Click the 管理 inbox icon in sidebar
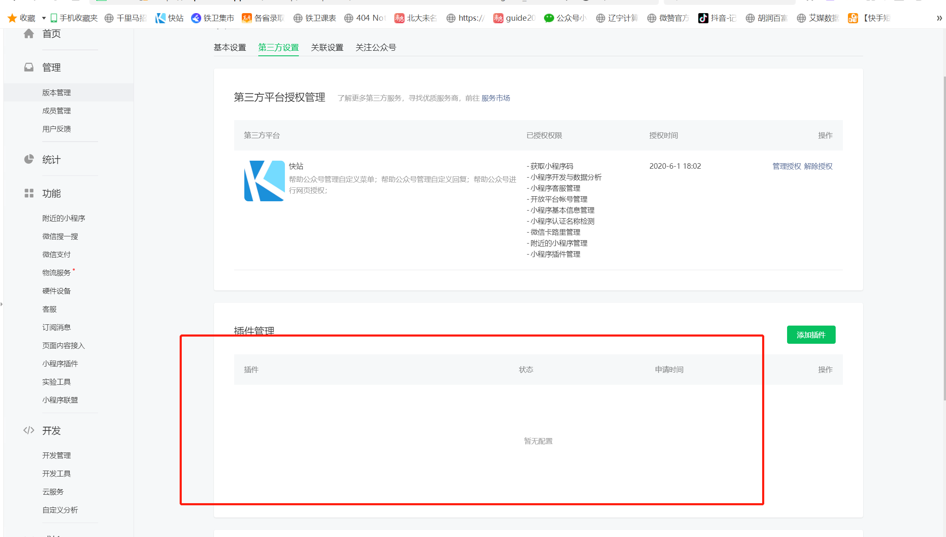946x537 pixels. 29,67
